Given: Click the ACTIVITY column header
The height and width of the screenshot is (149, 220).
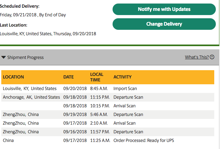Looking at the screenshot, I should [122, 77].
